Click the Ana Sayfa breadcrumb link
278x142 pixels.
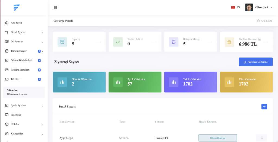[264, 21]
